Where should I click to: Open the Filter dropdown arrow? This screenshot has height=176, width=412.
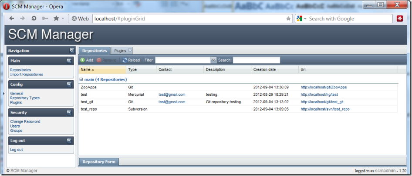(213, 60)
